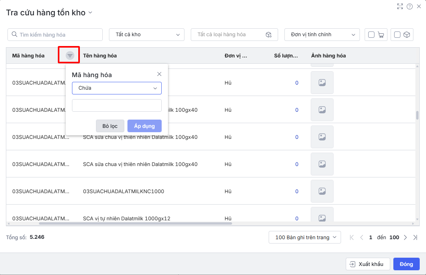The height and width of the screenshot is (275, 426).
Task: Tick the package box checkbox
Action: (397, 35)
